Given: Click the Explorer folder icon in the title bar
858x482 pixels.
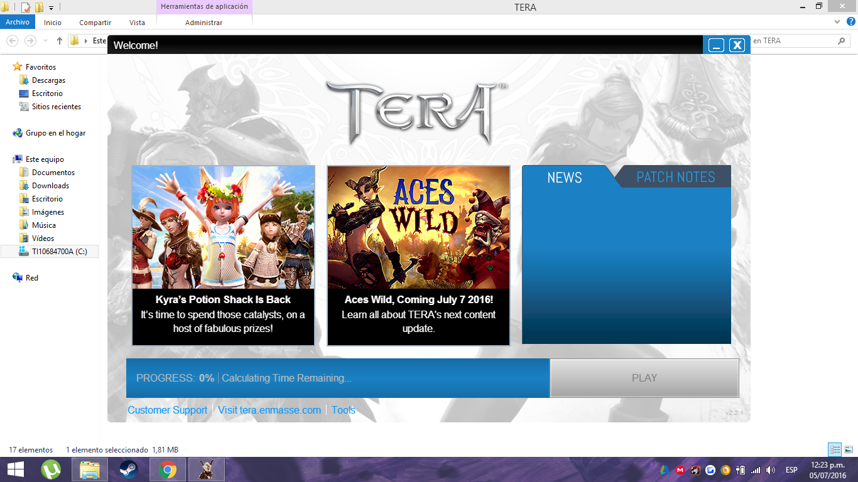Looking at the screenshot, I should [5, 8].
